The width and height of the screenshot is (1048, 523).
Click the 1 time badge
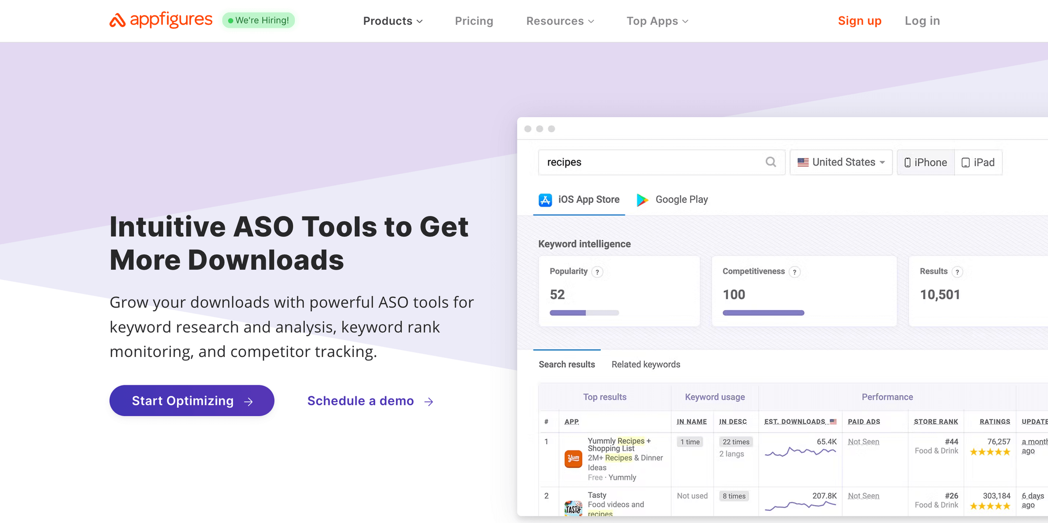690,442
